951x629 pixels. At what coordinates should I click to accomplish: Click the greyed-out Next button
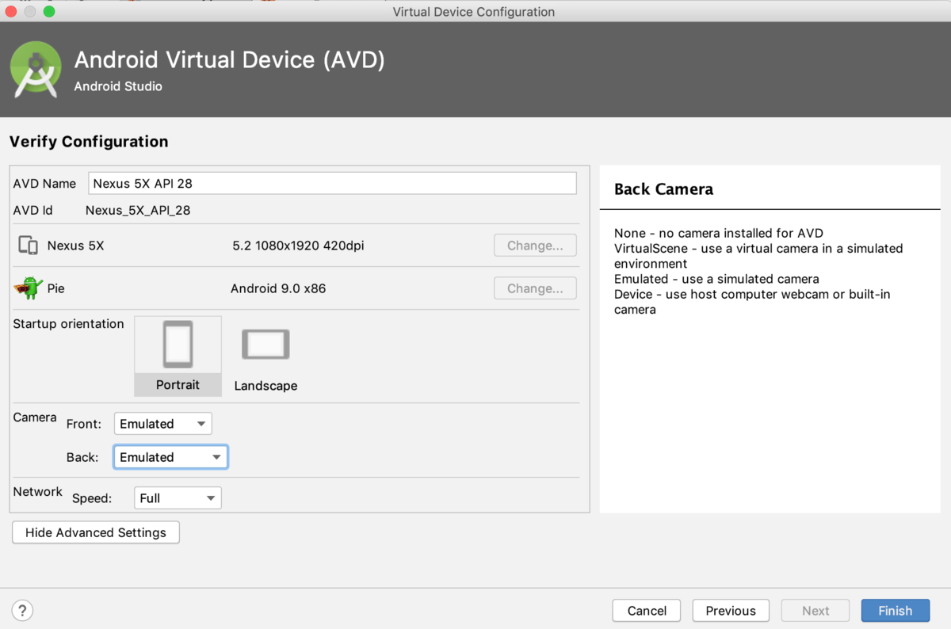coord(815,610)
